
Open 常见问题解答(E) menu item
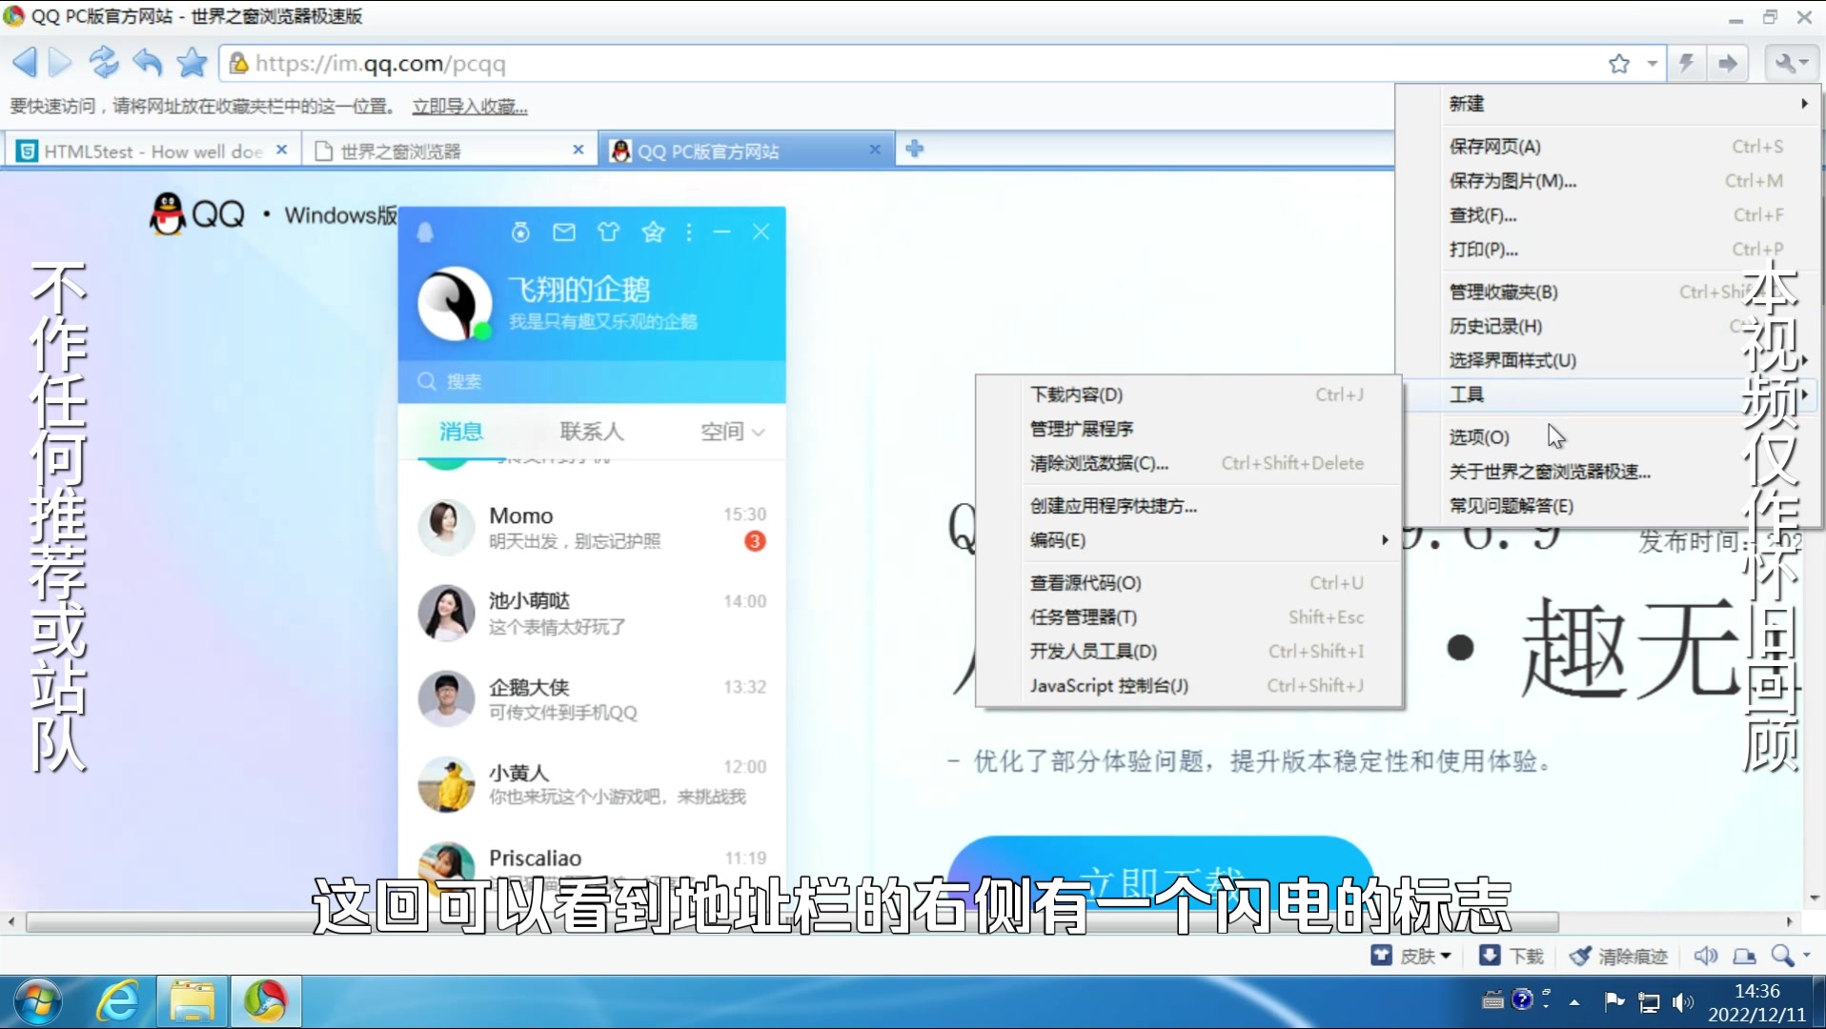click(x=1608, y=505)
